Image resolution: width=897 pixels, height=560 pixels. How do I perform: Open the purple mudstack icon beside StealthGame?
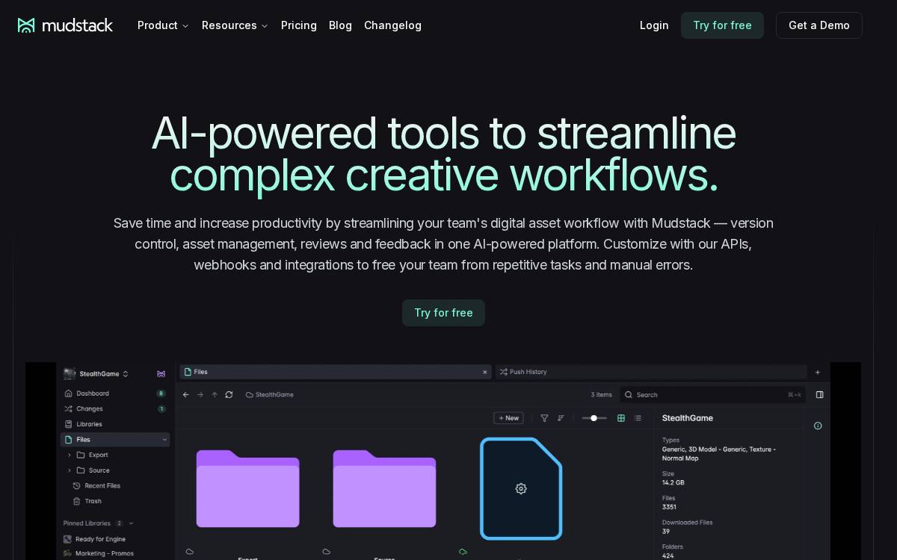pos(161,373)
